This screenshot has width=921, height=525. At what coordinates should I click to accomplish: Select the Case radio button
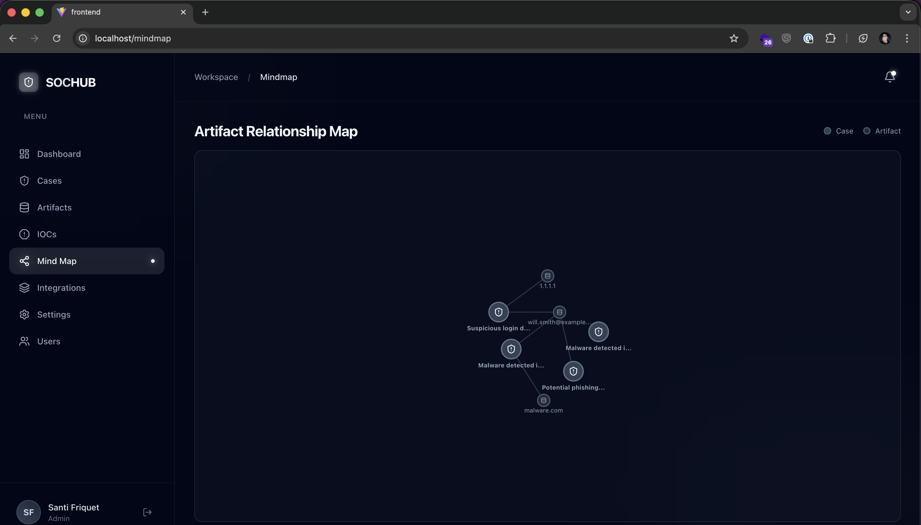[x=827, y=131]
